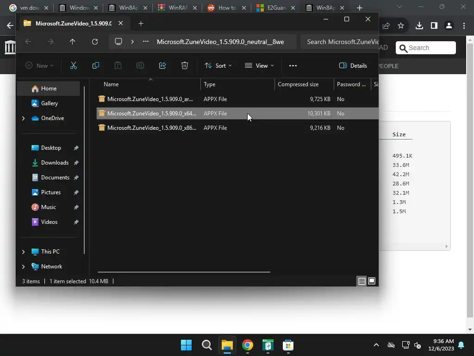Add a new Explorer tab
Image resolution: width=474 pixels, height=356 pixels.
pos(141,23)
